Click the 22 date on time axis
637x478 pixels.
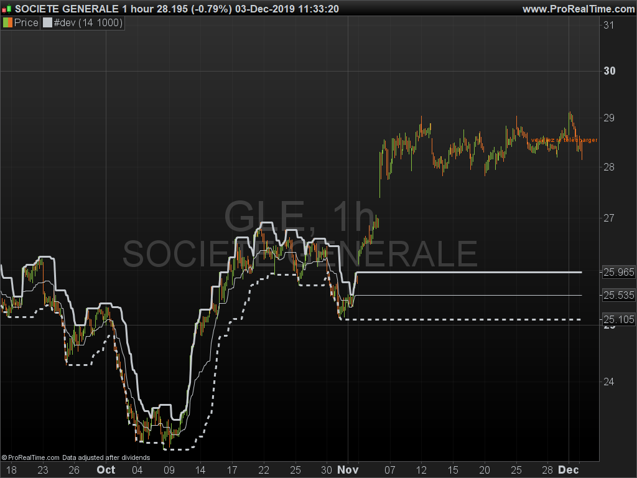coord(264,471)
